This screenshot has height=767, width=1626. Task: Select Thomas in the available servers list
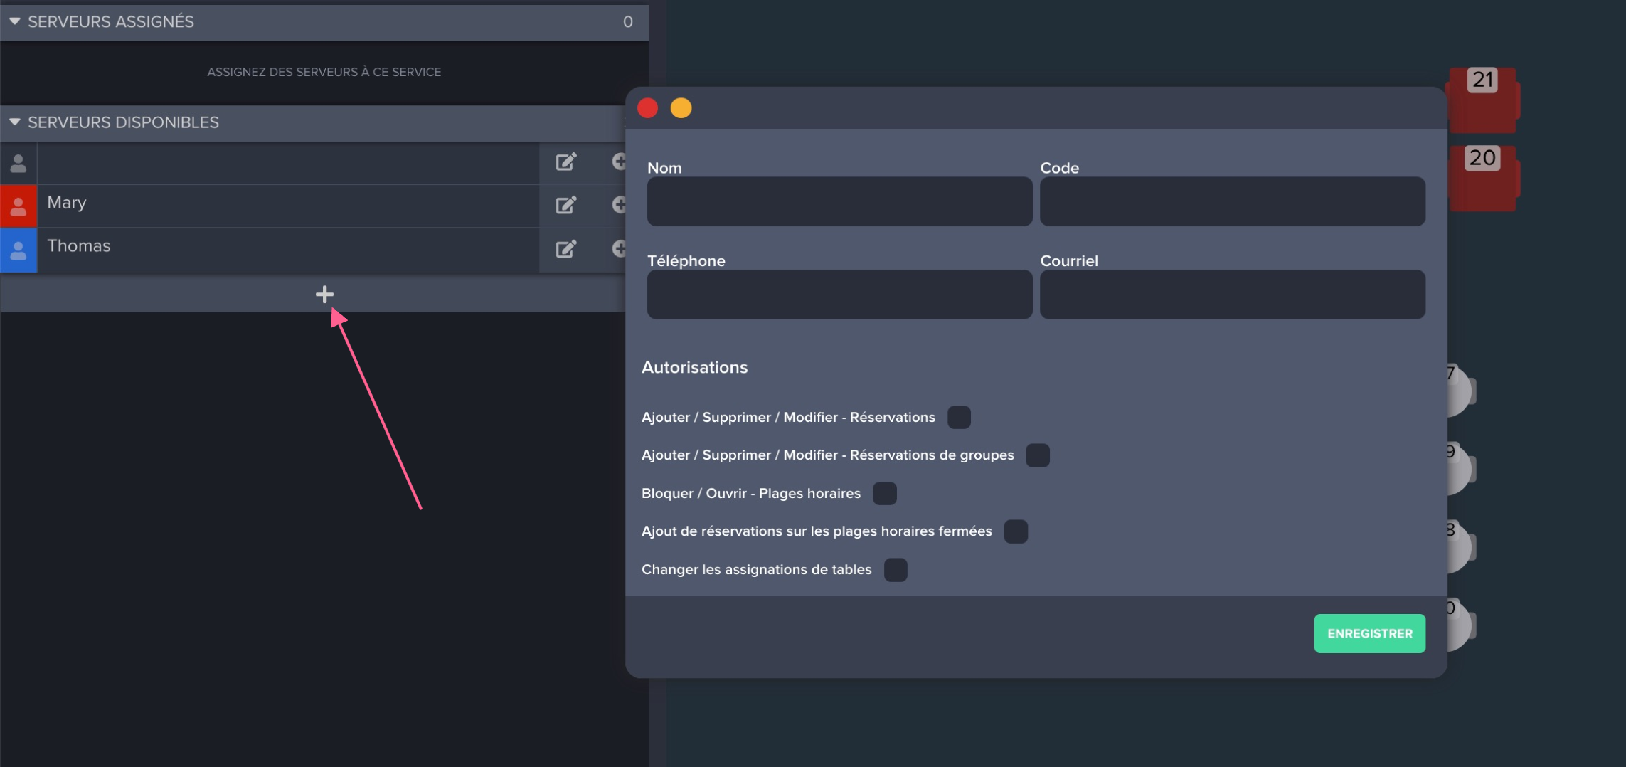285,246
